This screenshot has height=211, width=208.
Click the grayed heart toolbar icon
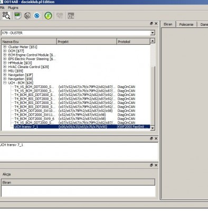point(60,16)
